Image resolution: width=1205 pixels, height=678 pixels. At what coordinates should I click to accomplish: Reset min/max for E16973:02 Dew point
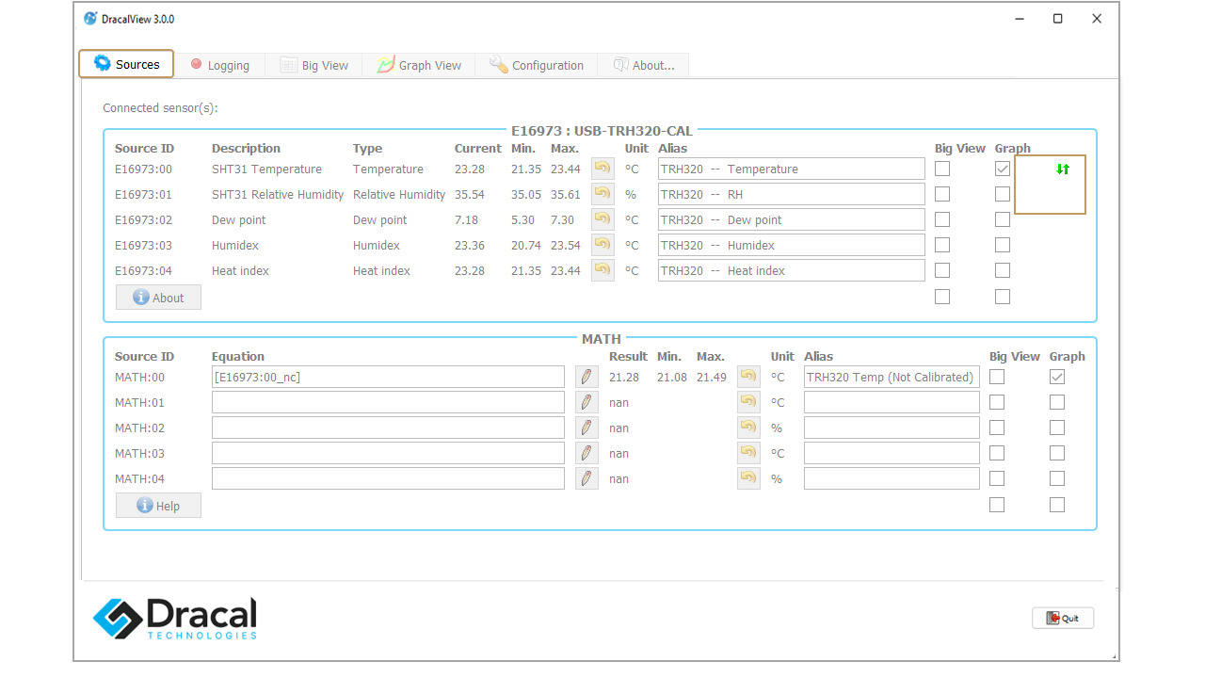[602, 219]
